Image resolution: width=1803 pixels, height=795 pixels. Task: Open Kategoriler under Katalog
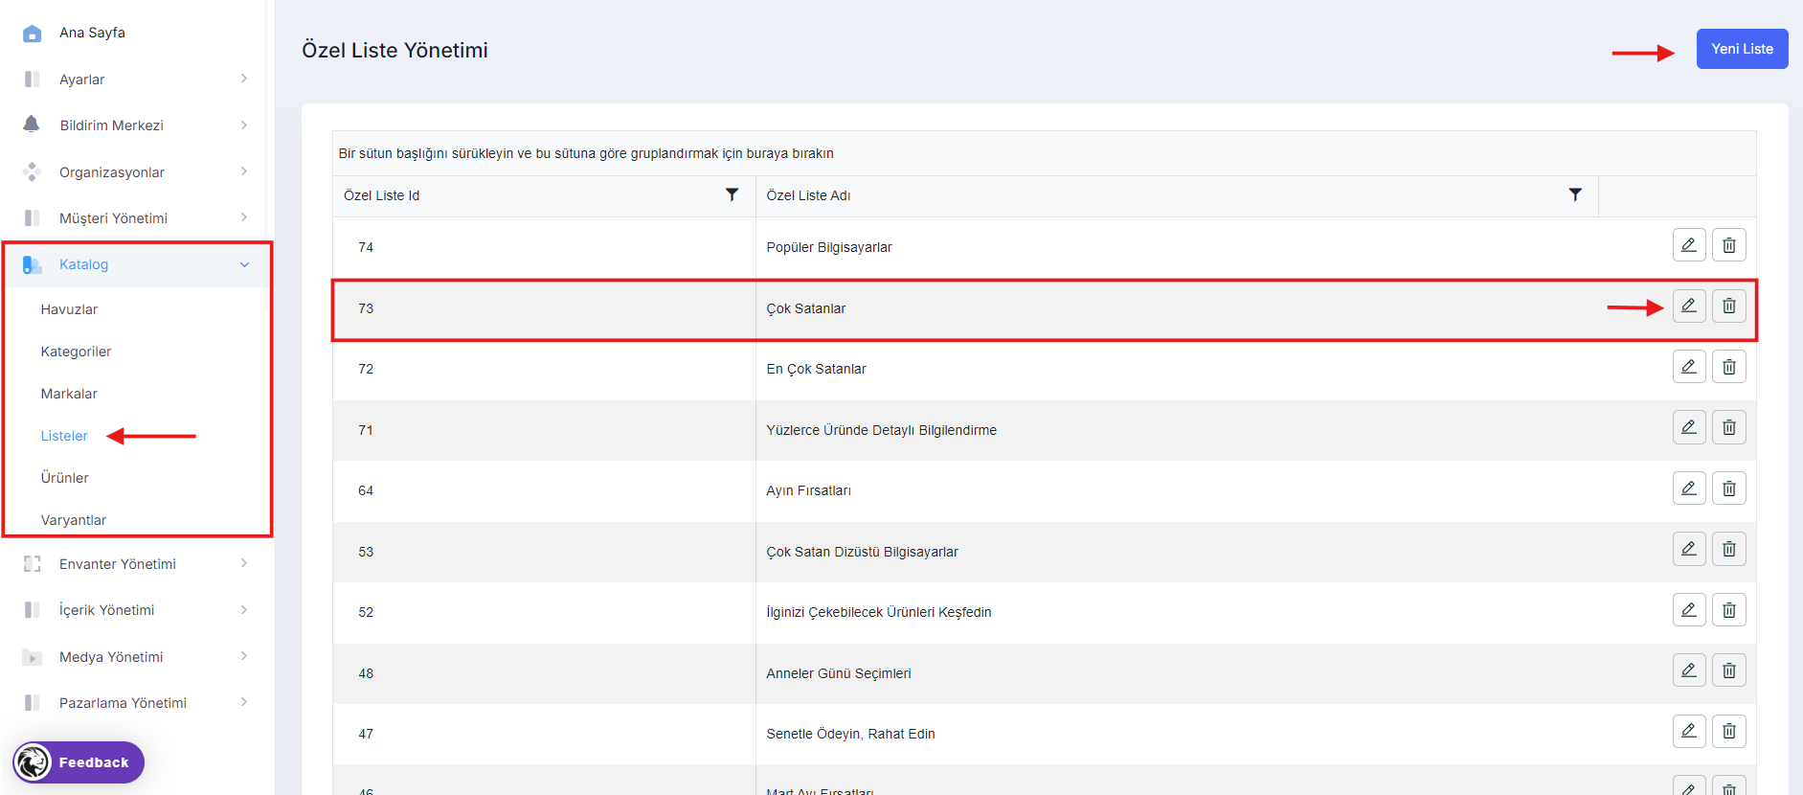pos(76,352)
